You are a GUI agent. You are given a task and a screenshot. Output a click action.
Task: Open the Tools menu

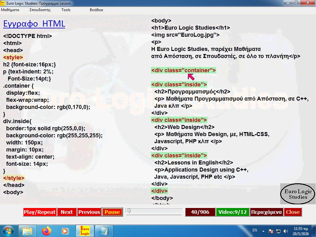(66, 10)
